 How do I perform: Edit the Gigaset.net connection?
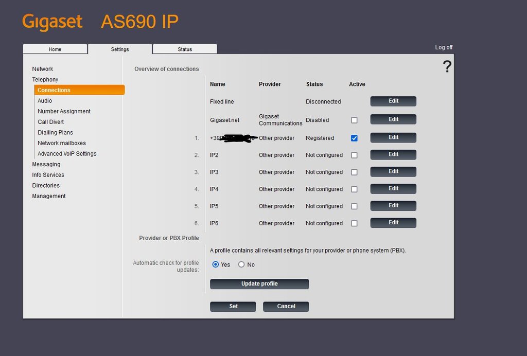tap(393, 119)
